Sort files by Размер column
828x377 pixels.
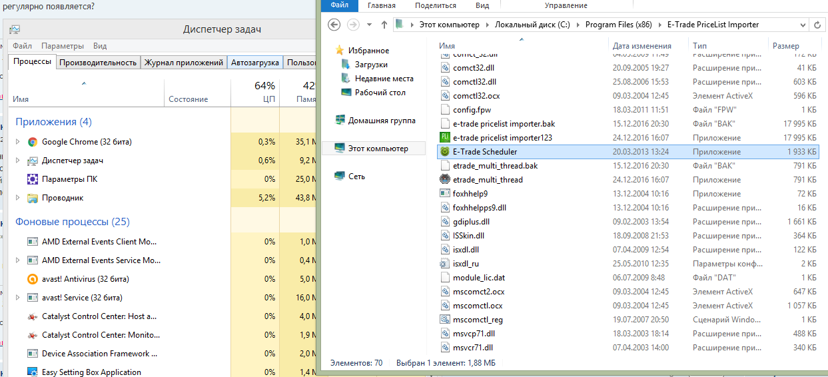[786, 46]
